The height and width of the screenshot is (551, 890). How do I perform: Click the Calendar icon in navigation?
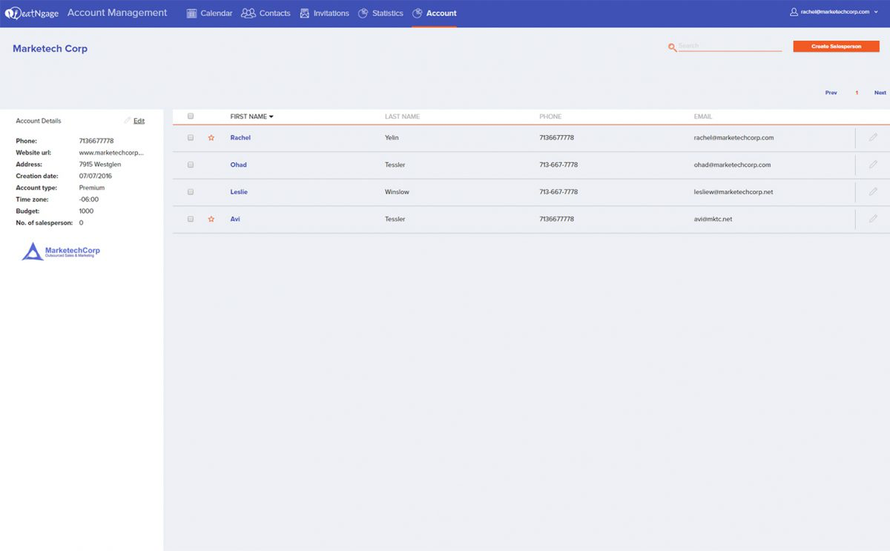(x=192, y=13)
